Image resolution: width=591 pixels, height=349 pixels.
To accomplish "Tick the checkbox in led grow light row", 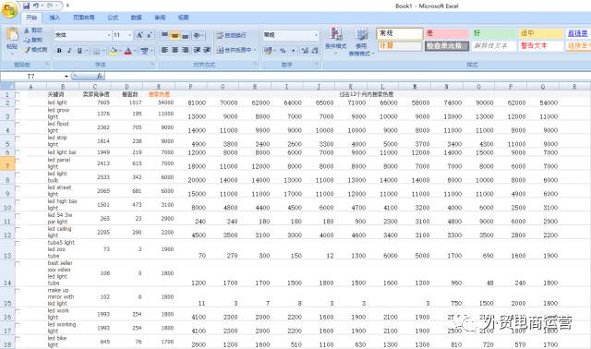I will coord(18,111).
